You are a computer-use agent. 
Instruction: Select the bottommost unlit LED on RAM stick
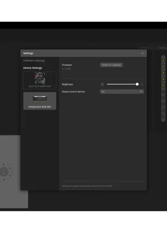point(163,117)
